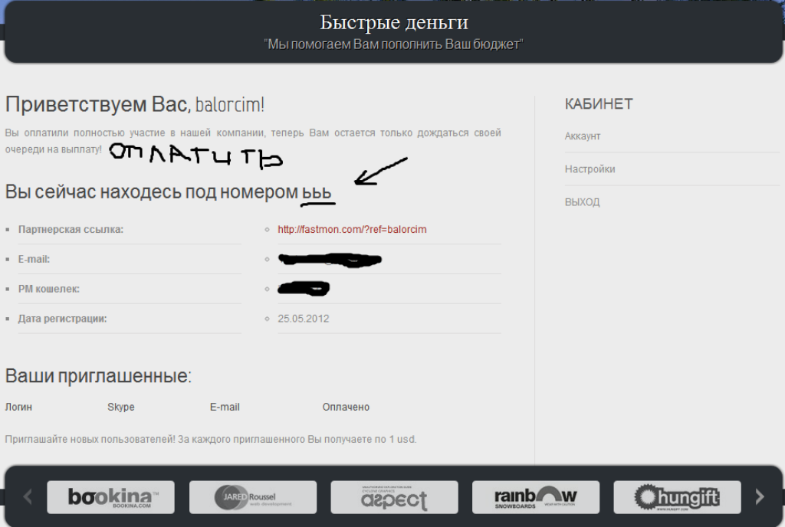Open the fastmon.com partner referral link

tap(352, 230)
